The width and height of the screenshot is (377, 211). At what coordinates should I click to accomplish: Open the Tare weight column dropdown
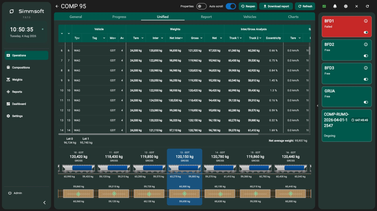[143, 38]
